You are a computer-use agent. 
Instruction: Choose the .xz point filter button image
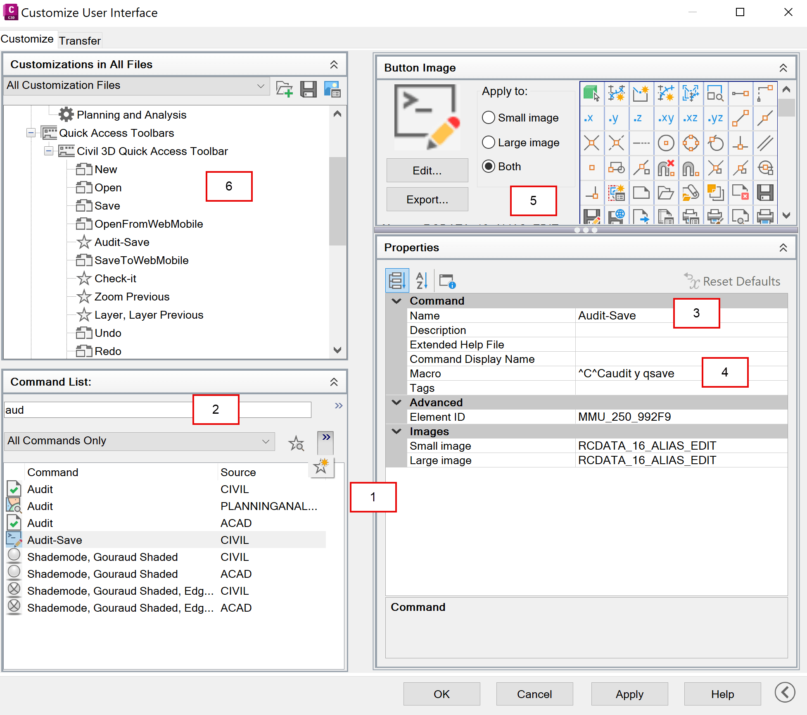tap(691, 118)
